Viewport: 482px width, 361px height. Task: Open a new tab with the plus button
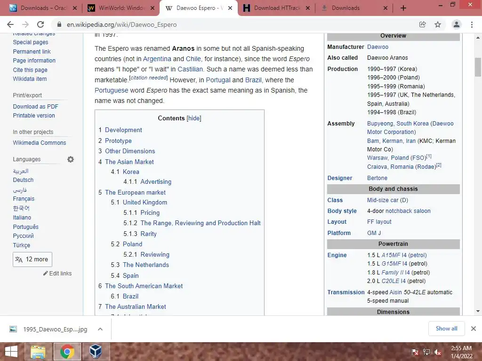point(403,8)
